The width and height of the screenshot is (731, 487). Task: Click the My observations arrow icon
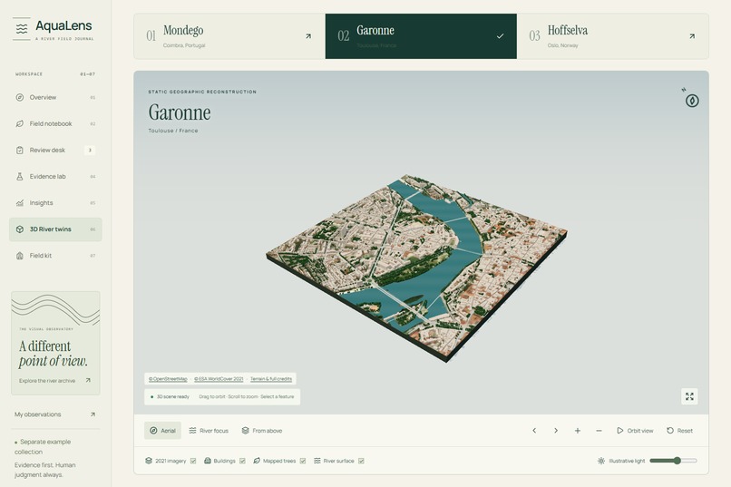pyautogui.click(x=93, y=414)
